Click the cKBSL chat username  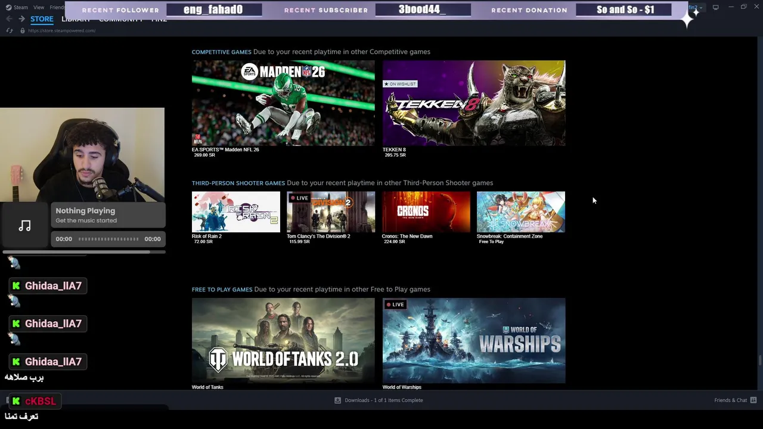(40, 401)
